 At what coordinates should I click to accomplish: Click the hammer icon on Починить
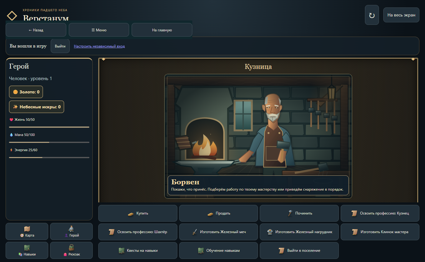tap(290, 213)
